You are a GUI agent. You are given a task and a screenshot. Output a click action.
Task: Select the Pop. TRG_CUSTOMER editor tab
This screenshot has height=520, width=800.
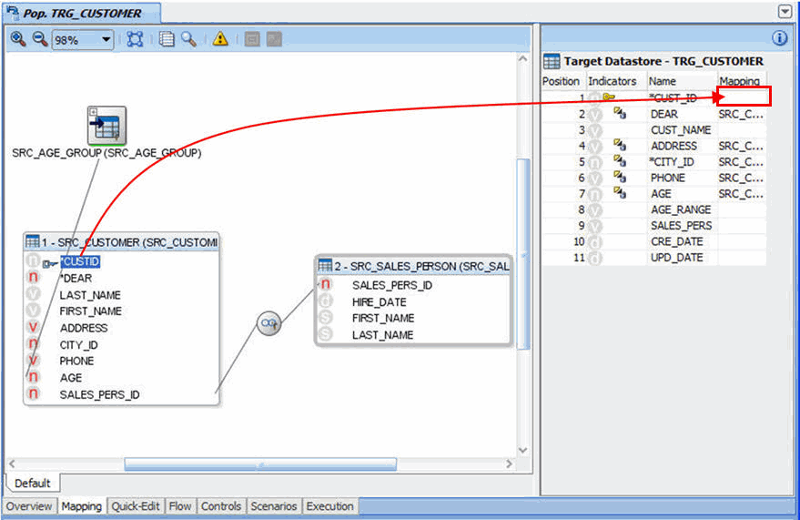click(x=82, y=13)
